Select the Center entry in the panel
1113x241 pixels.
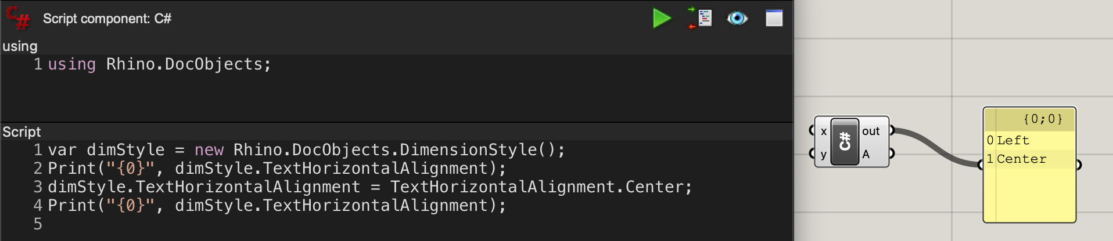pos(1030,159)
